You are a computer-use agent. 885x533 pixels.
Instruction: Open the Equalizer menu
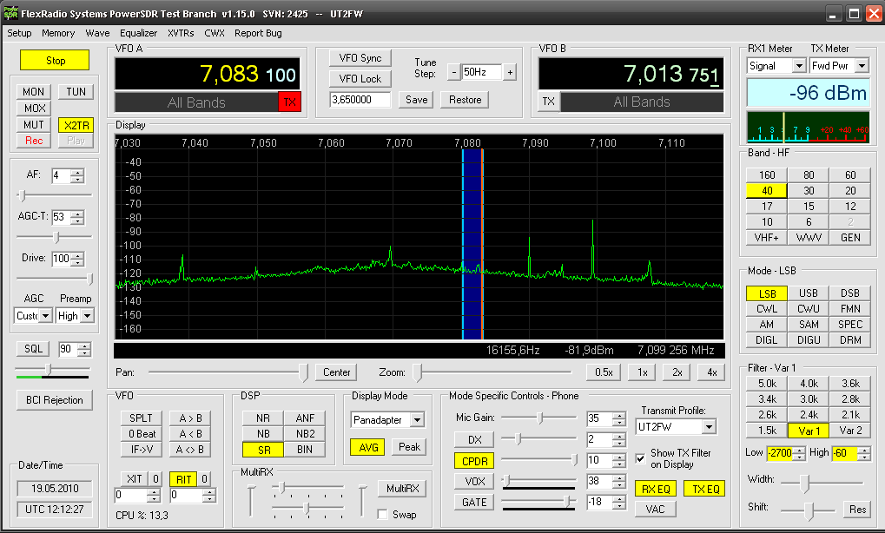click(x=138, y=33)
